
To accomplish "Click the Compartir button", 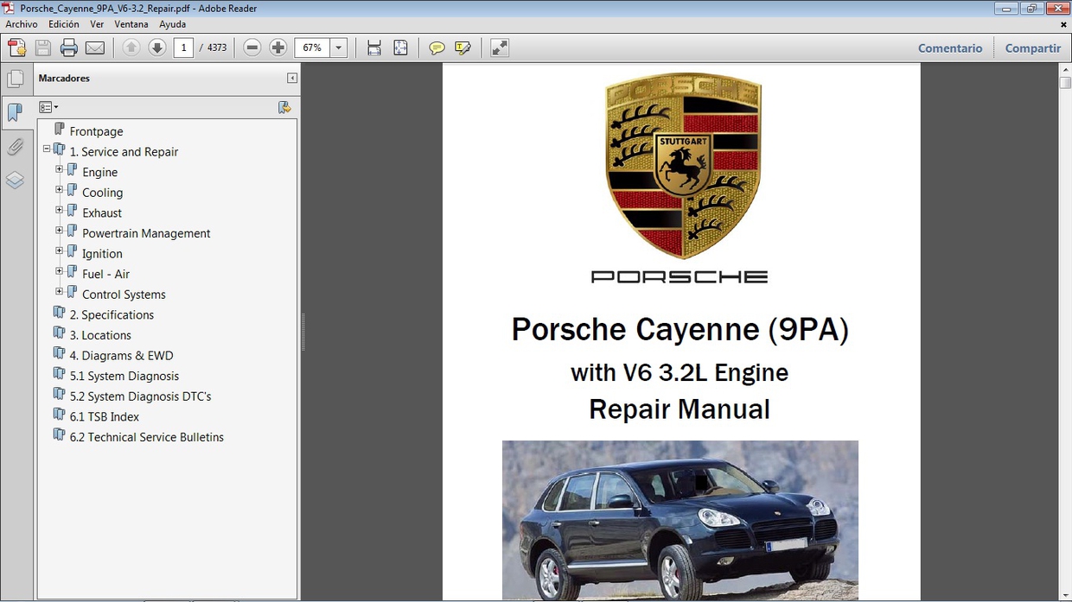I will [1032, 48].
